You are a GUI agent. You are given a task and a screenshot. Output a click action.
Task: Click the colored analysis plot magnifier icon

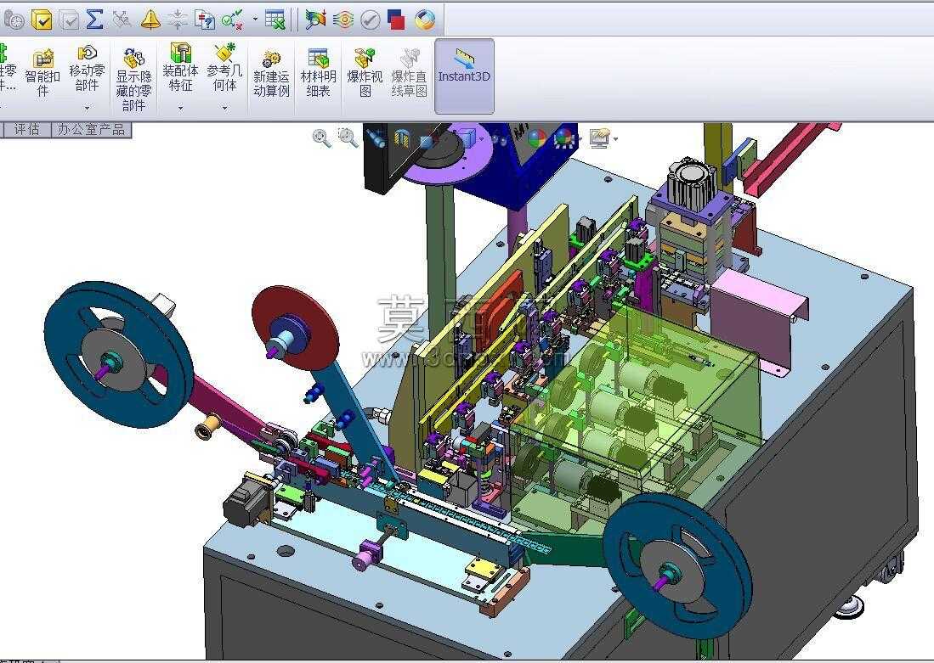[315, 20]
